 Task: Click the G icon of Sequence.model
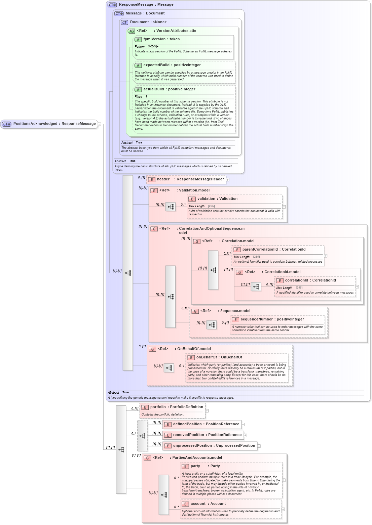(x=195, y=311)
